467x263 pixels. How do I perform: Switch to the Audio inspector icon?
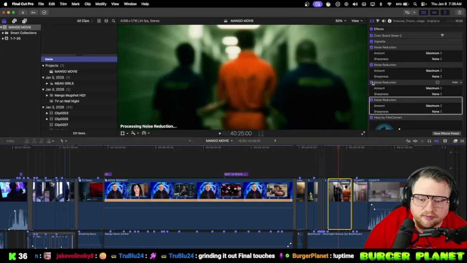click(383, 21)
